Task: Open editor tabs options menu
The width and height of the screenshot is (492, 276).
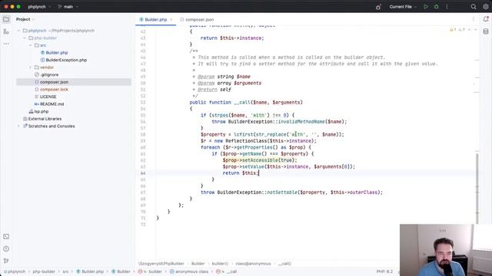Action: [474, 19]
